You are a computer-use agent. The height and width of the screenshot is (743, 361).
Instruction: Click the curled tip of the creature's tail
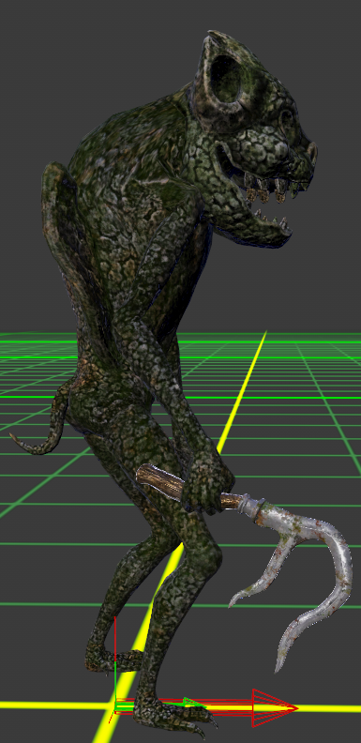point(19,442)
